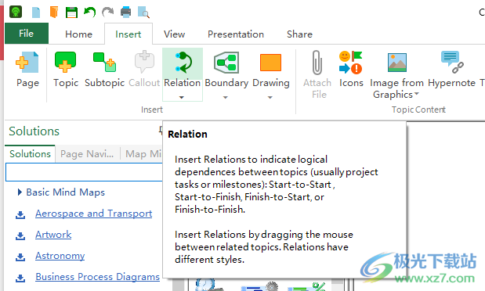
Task: Click download icon beside Artwork
Action: click(x=20, y=235)
